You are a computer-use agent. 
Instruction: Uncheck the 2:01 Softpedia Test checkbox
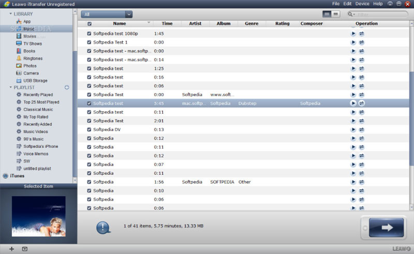click(89, 121)
